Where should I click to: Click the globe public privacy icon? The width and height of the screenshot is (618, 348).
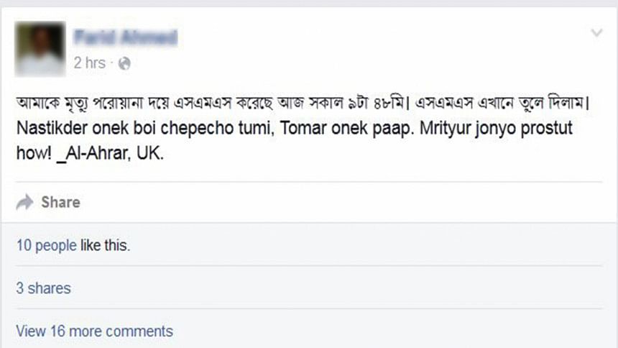[124, 64]
